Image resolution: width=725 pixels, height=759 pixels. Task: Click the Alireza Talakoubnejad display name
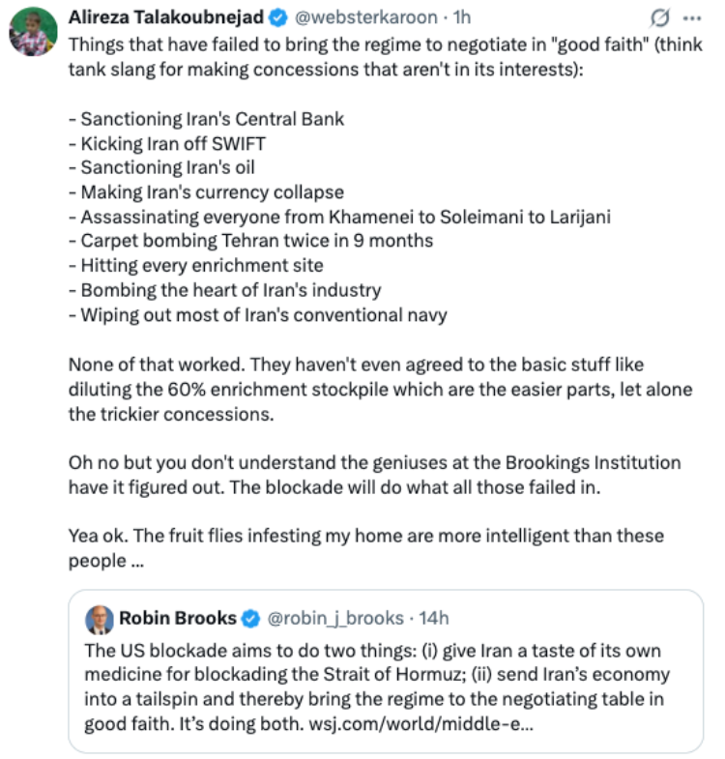(166, 17)
